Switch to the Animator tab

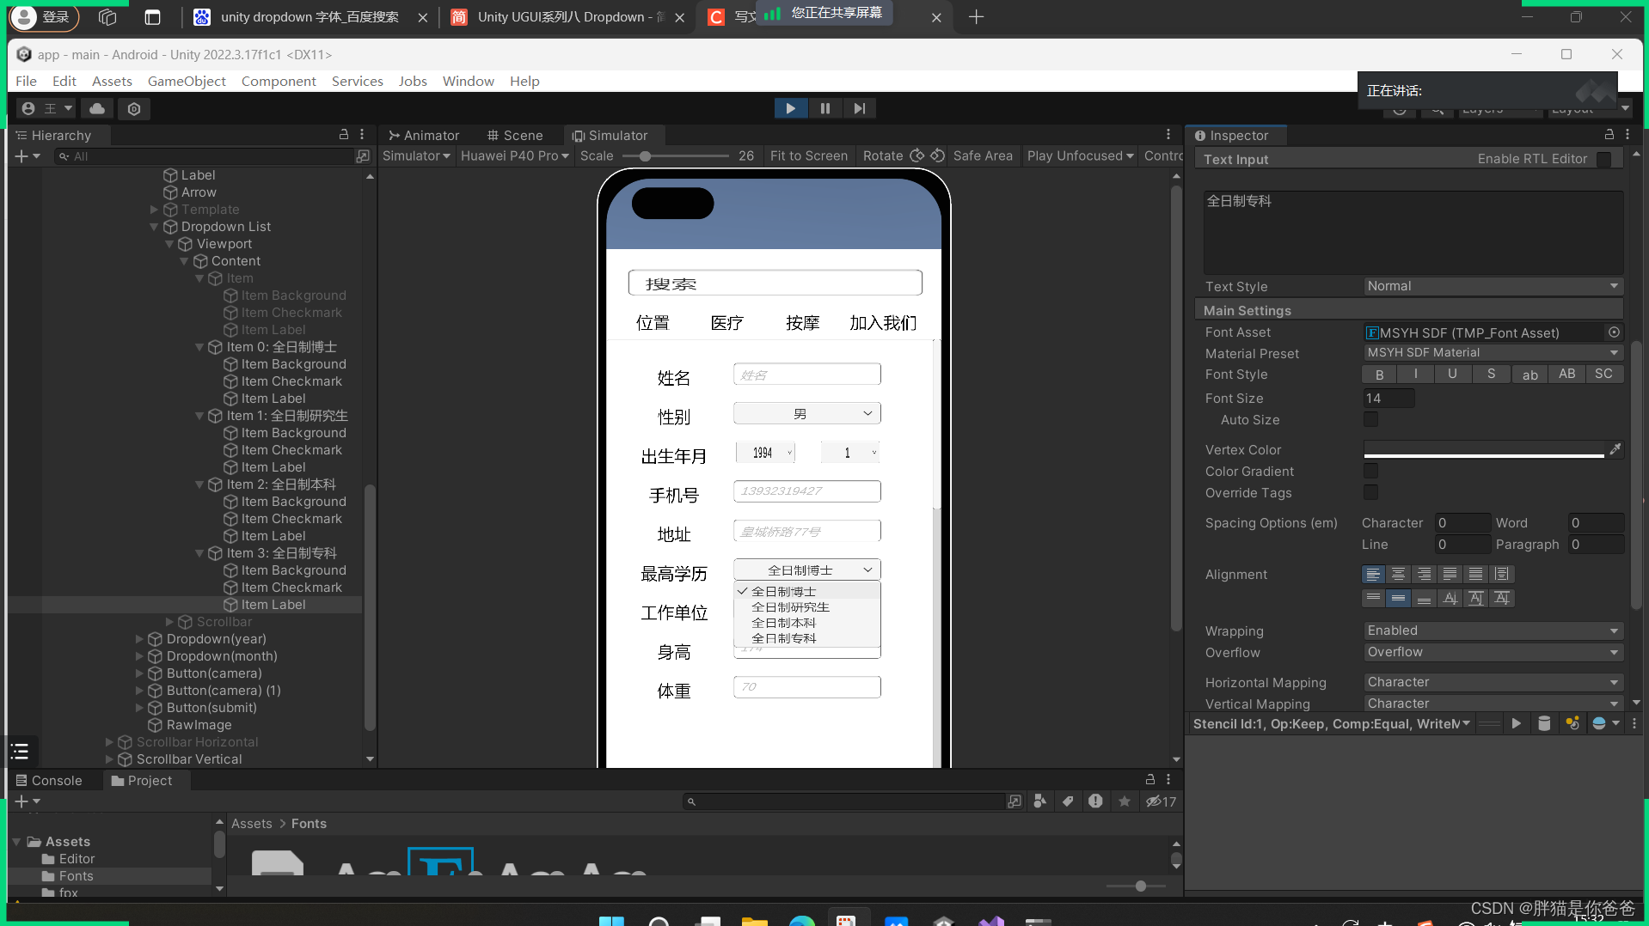point(424,135)
